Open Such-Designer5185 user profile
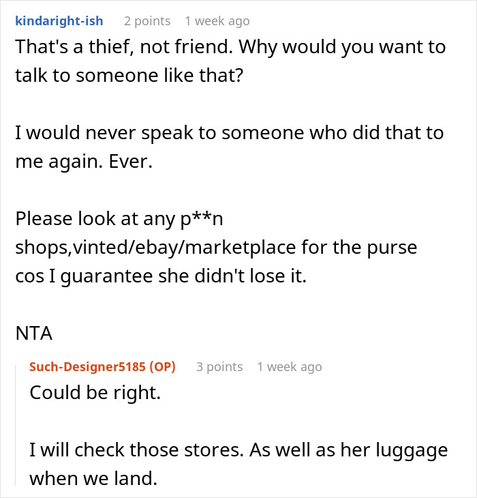The height and width of the screenshot is (498, 477). point(87,367)
